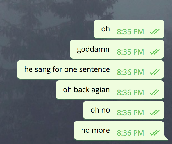The height and width of the screenshot is (144, 172).
Task: Click the 8:36 PM timestamp on 'oh no'
Action: click(130, 113)
